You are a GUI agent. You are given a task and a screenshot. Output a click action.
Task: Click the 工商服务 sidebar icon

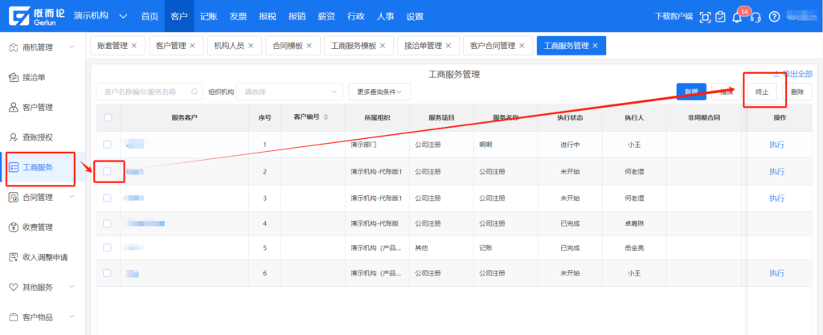[x=14, y=167]
